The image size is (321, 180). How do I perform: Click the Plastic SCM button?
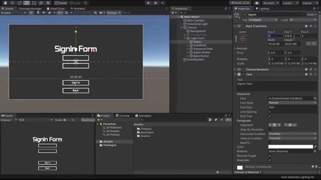click(240, 3)
